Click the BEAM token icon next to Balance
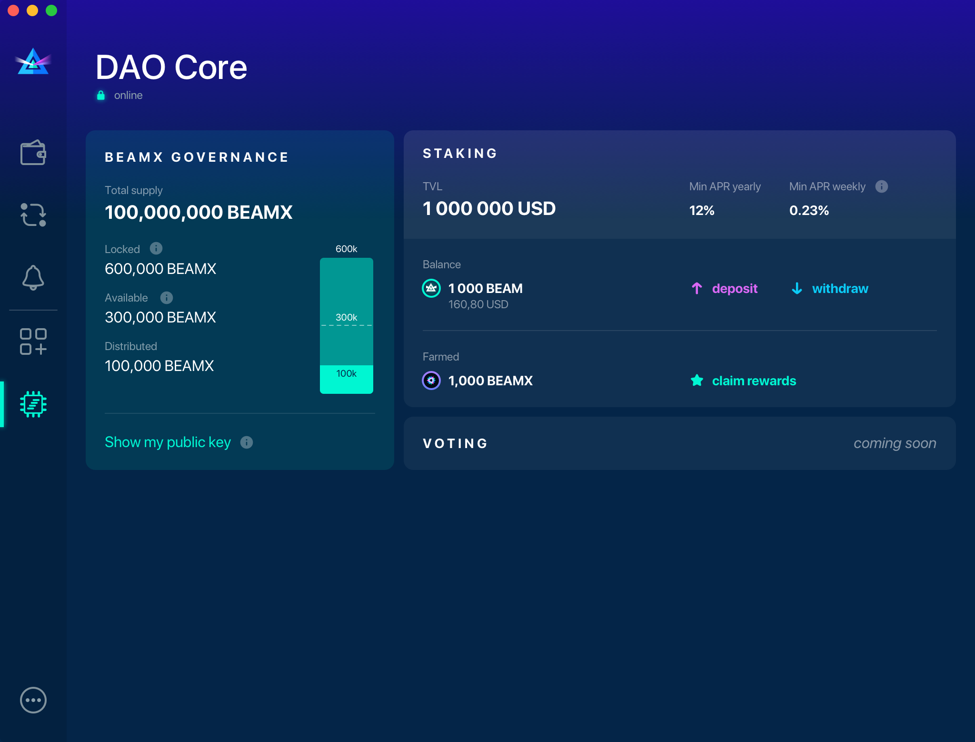975x742 pixels. coord(431,288)
